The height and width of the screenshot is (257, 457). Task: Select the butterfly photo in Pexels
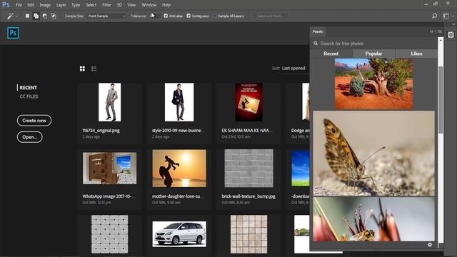coord(373,153)
